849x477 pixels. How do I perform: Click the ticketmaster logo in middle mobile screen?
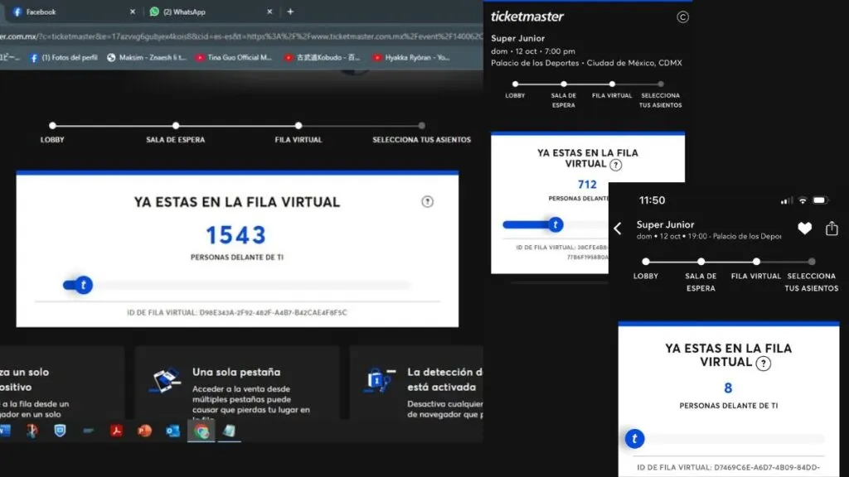[x=526, y=17]
